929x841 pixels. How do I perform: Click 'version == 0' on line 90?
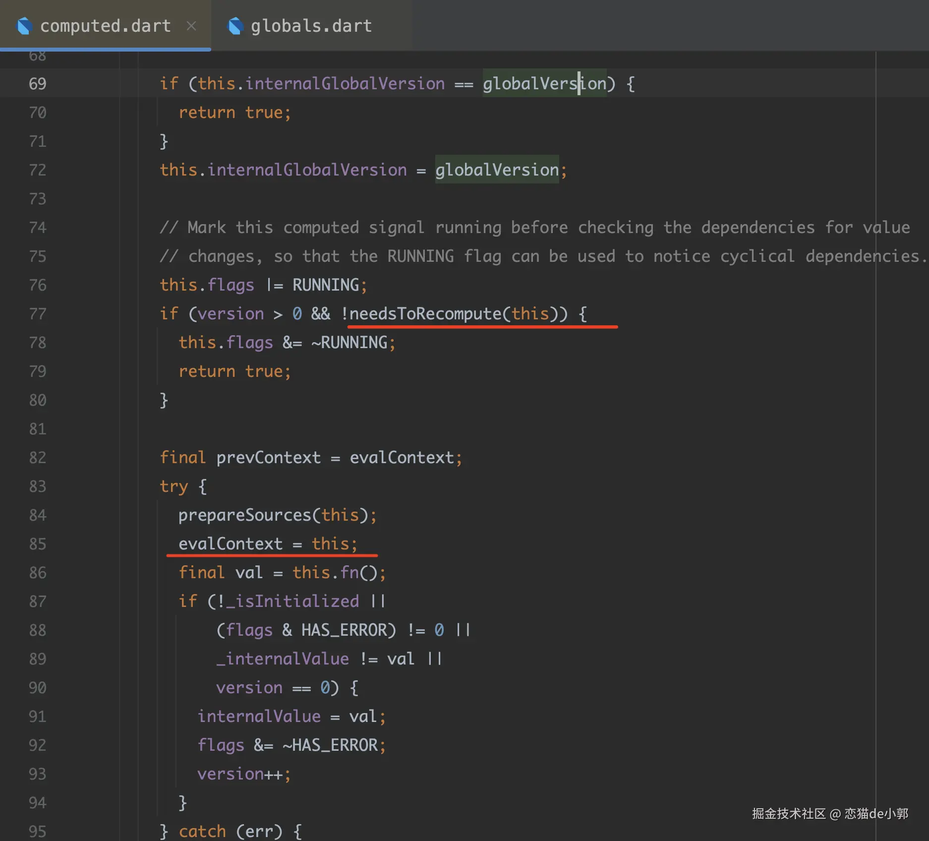point(273,688)
